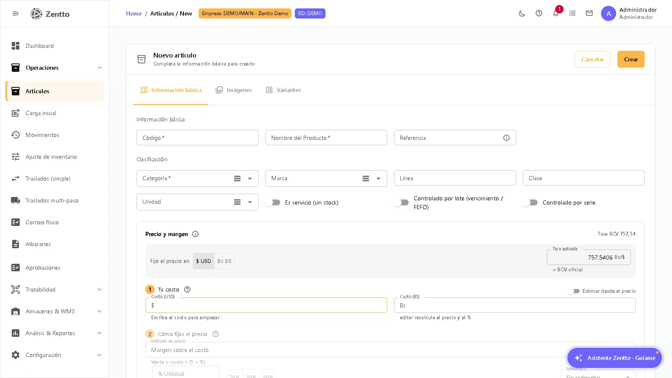Open Conteo físico in sidebar
Viewport: 672px width, 378px height.
(55, 222)
